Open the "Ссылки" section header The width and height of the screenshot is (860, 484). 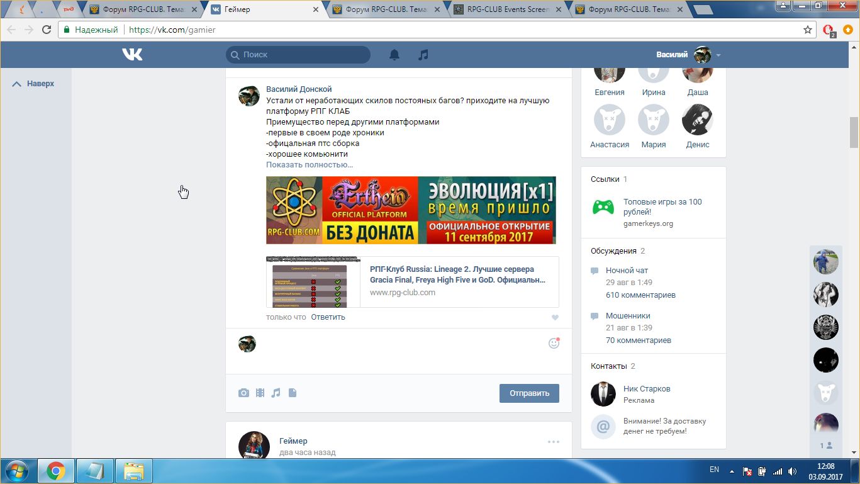605,179
